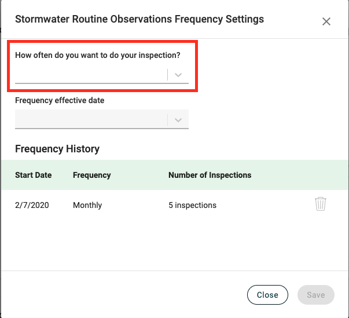Viewport: 349px width, 318px height.
Task: Open the 5 inspections cell
Action: 193,205
